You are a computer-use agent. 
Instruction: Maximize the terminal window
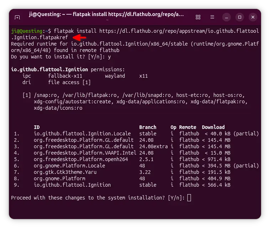(240, 17)
